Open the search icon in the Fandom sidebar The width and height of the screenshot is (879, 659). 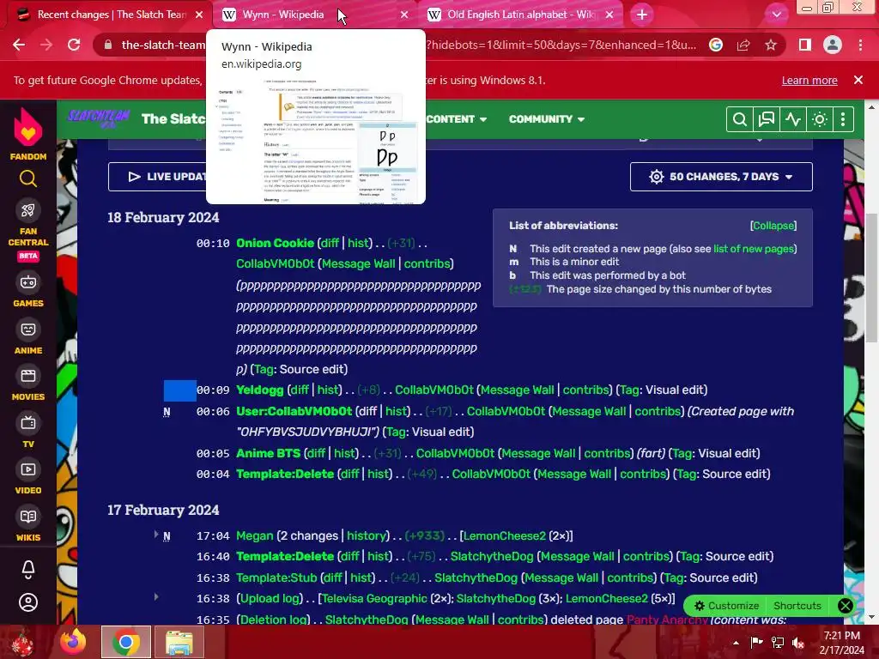(28, 178)
